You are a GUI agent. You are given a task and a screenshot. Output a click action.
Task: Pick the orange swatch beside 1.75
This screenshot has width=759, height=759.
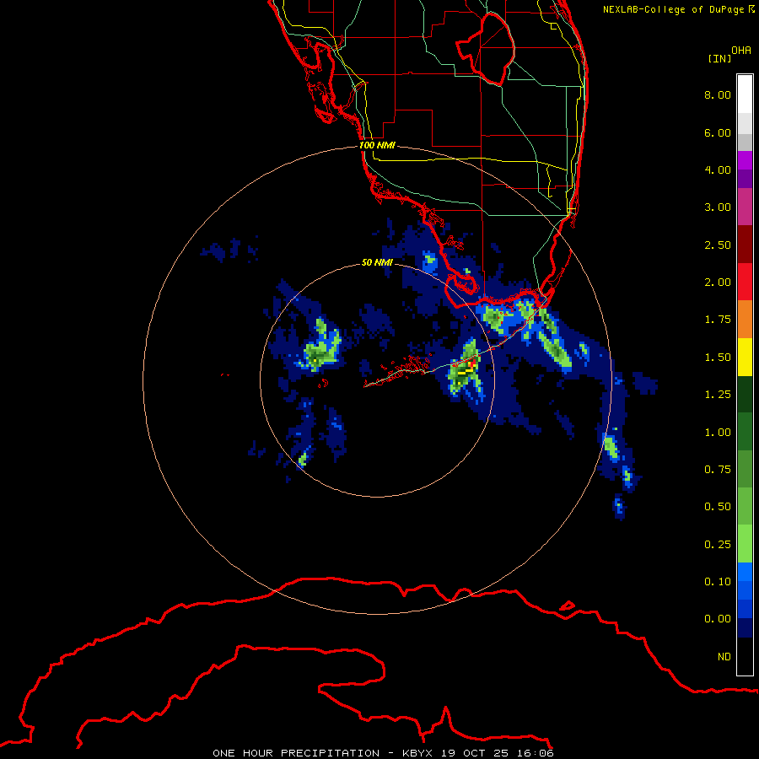click(745, 320)
